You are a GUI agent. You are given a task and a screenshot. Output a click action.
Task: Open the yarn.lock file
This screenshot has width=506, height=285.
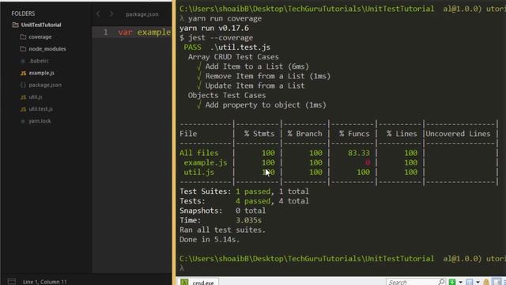40,121
